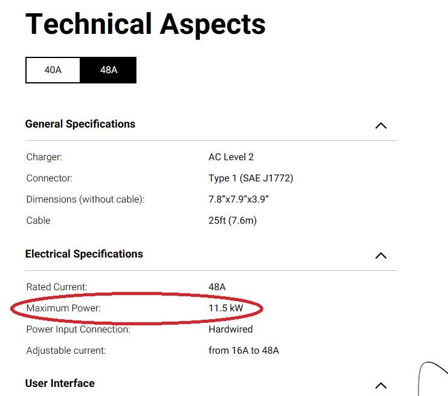Click the Rated Current label
This screenshot has height=396, width=448.
(x=57, y=287)
